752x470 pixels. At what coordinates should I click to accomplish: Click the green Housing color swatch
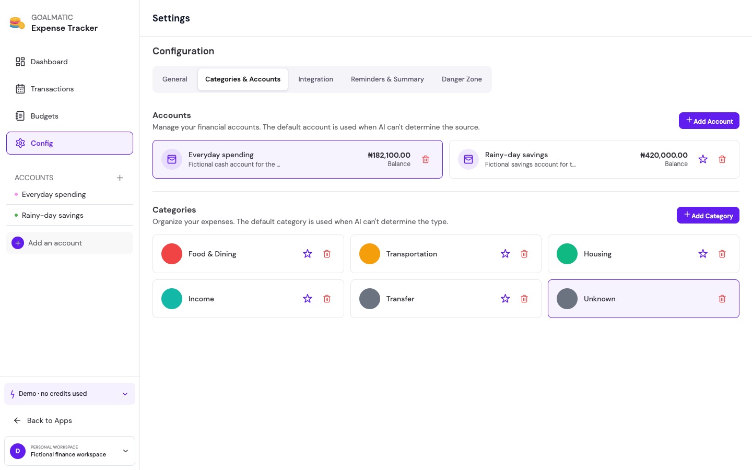(x=567, y=254)
